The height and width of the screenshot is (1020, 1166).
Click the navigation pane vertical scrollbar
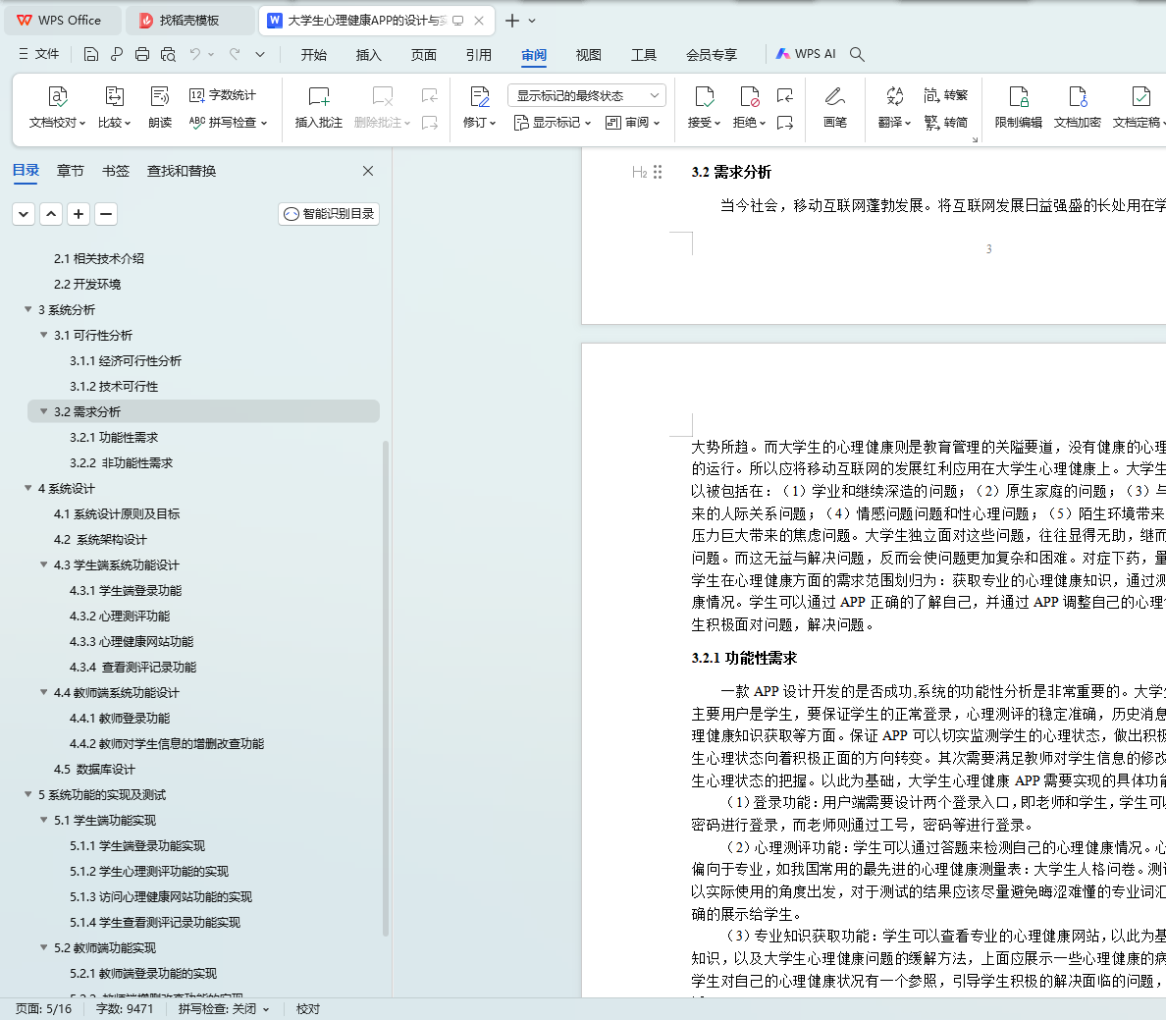click(385, 688)
